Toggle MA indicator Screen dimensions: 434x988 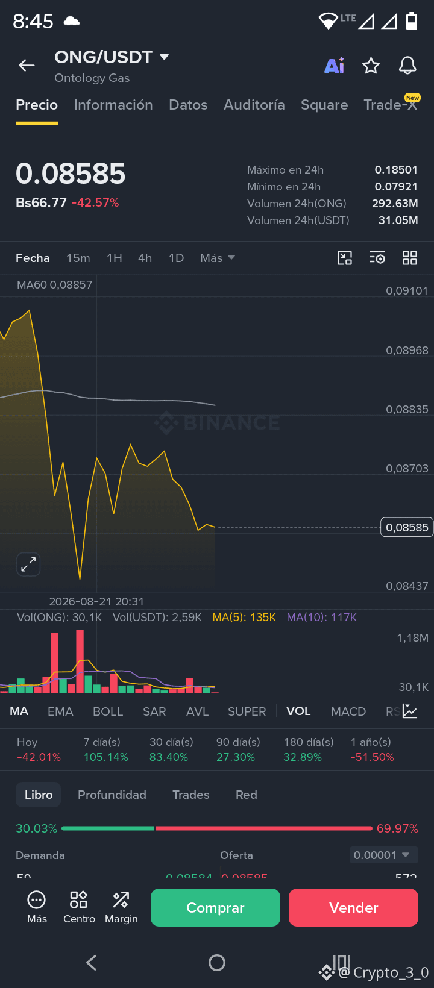click(19, 711)
